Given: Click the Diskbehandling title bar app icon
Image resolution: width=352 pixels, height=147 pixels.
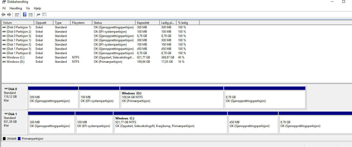Looking at the screenshot, I should point(4,2).
